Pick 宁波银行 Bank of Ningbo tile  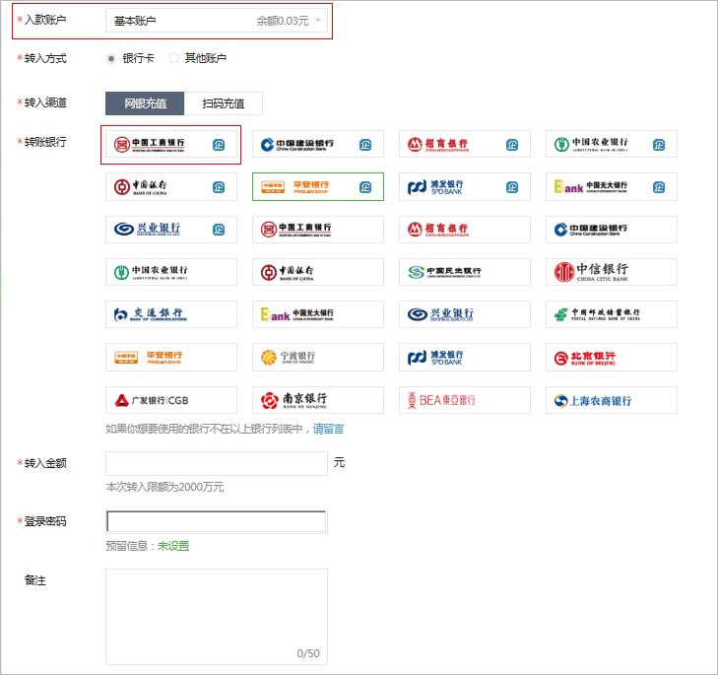[x=318, y=357]
